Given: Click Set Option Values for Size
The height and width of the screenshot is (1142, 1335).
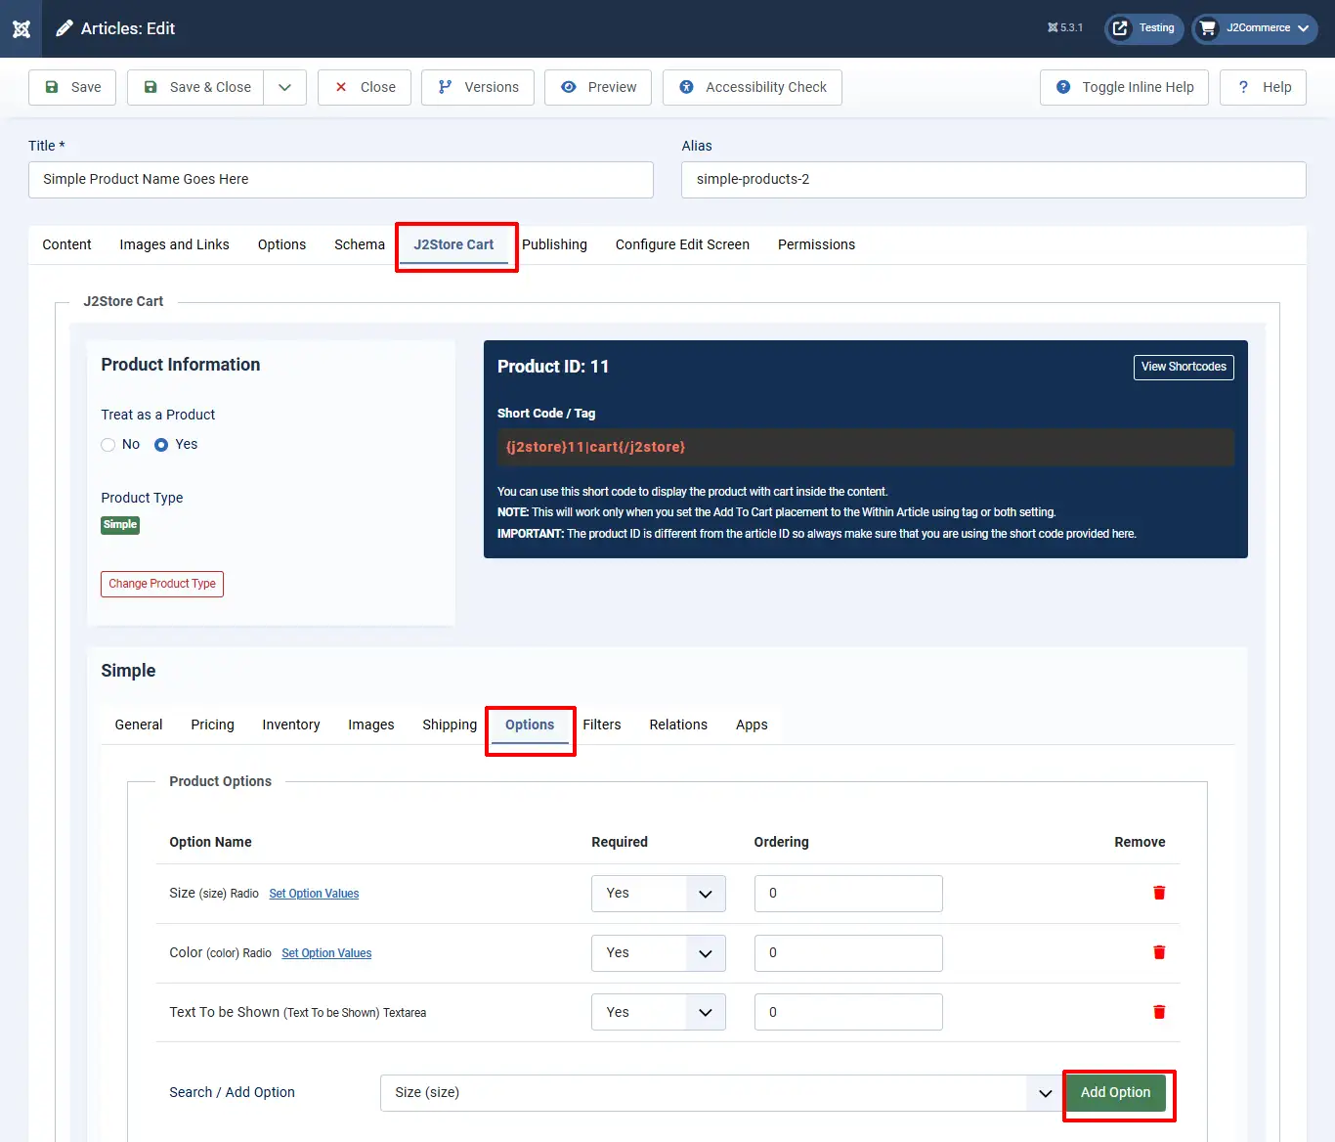Looking at the screenshot, I should click(x=314, y=894).
